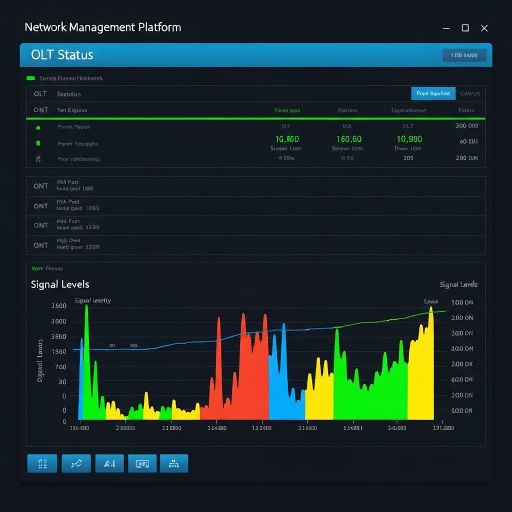Expand the first ONT row in list

41,186
